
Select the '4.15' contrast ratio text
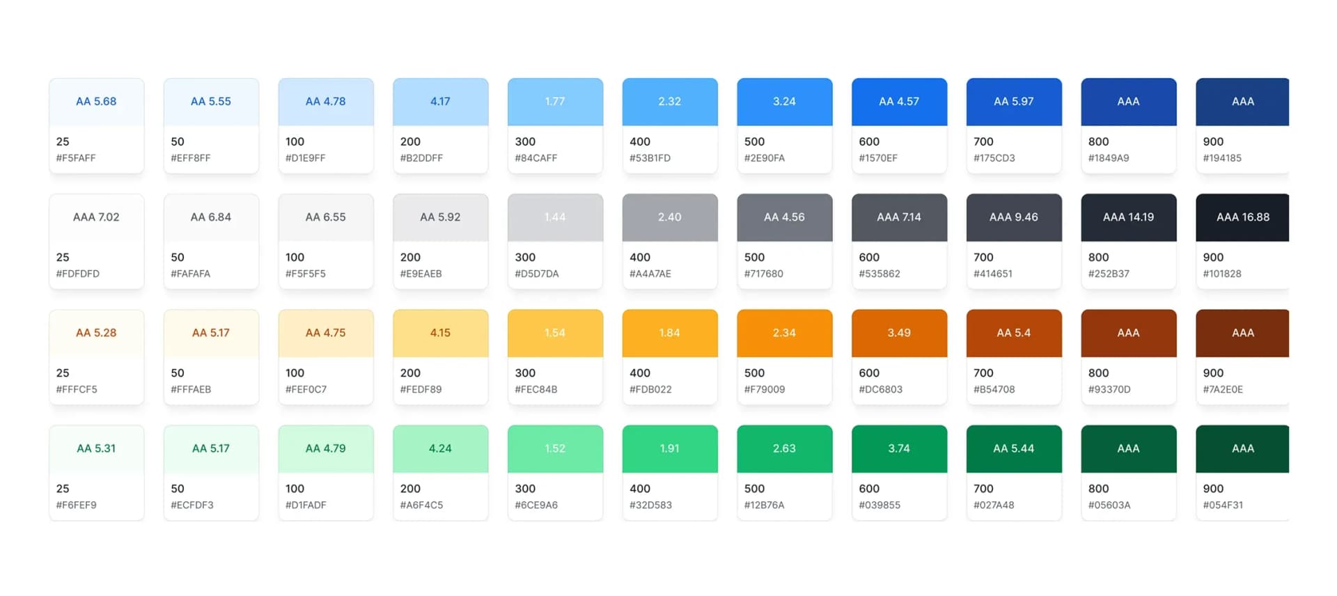tap(440, 333)
